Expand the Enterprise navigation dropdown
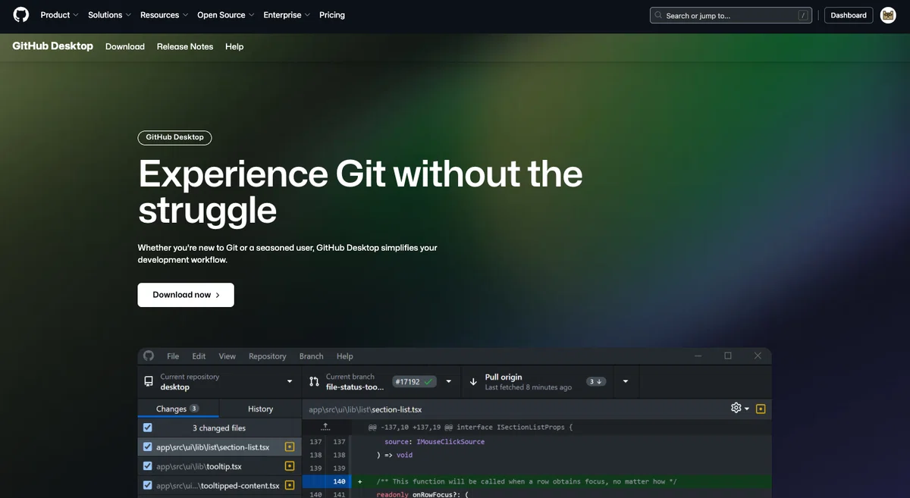The width and height of the screenshot is (910, 498). [x=287, y=15]
